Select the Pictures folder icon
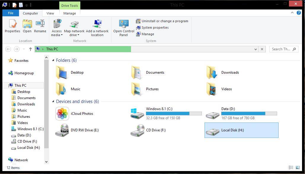This screenshot has width=305, height=174. (x=137, y=89)
